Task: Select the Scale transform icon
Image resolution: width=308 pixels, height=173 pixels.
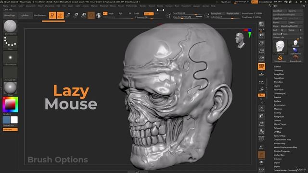Action: pos(76,15)
